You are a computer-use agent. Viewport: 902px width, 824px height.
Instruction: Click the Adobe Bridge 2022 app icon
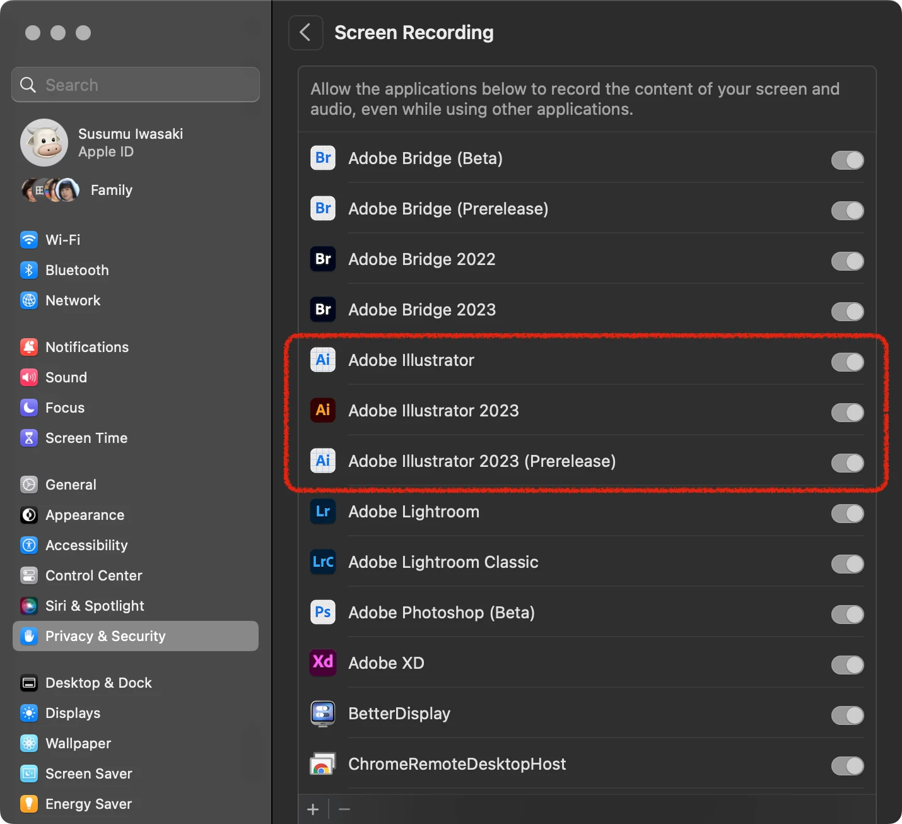(323, 259)
